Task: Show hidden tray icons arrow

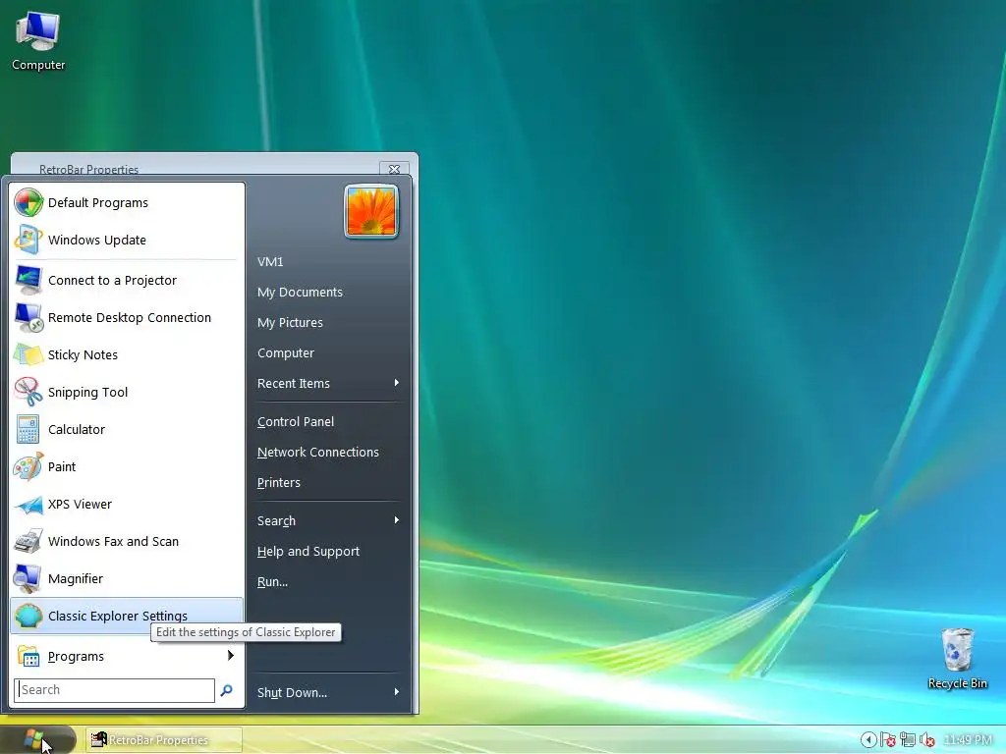Action: pyautogui.click(x=868, y=740)
